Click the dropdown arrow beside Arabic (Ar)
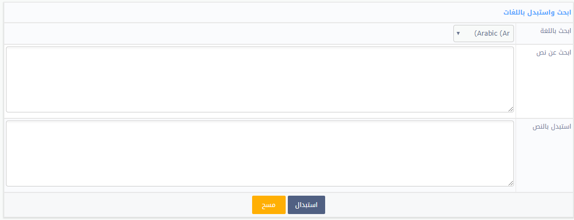574x220 pixels. (x=458, y=34)
